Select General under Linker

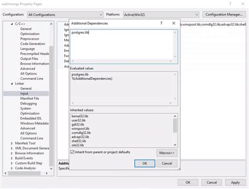[x=26, y=88]
